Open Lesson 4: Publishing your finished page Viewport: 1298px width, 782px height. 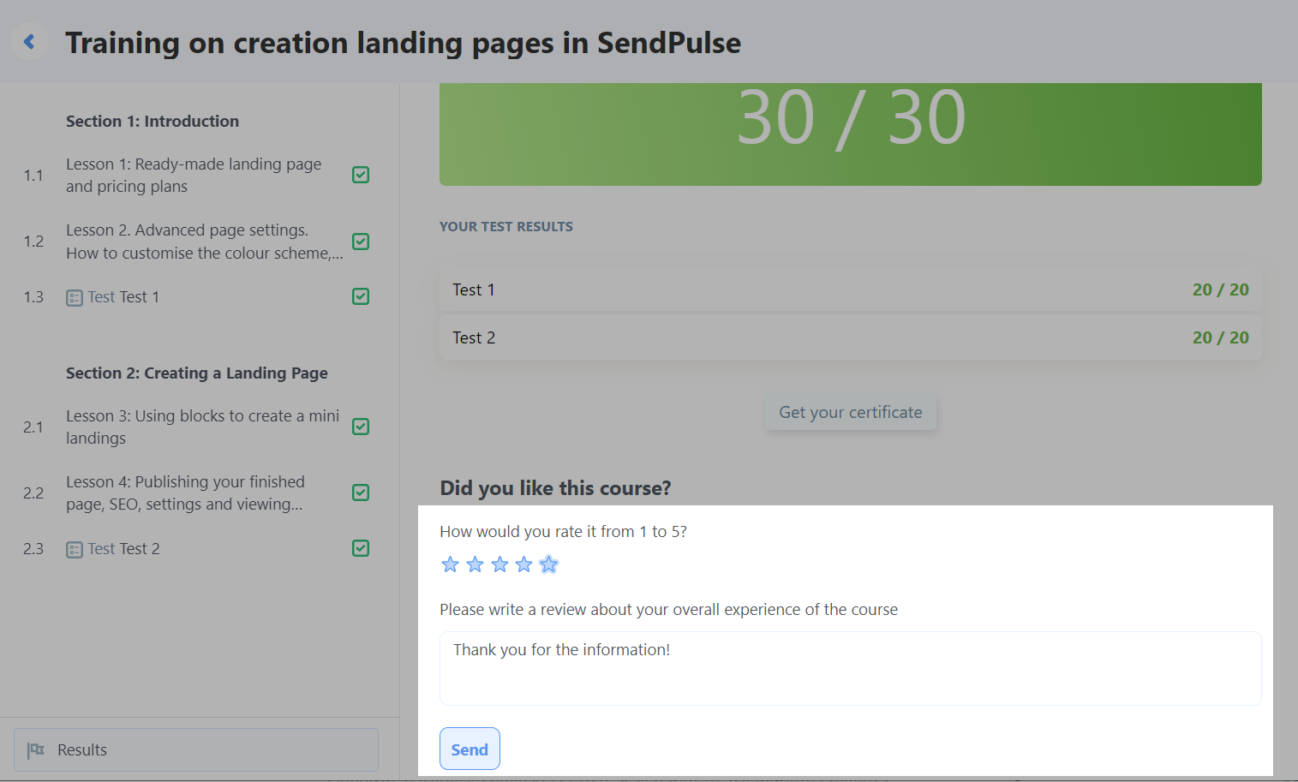[x=185, y=493]
